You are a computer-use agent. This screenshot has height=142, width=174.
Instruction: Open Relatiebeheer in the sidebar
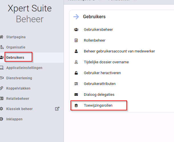[x=18, y=98]
